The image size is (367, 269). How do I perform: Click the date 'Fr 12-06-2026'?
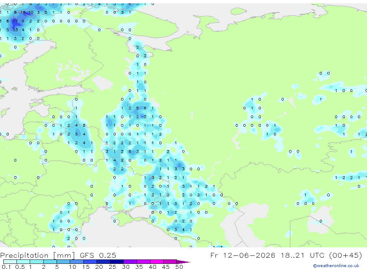243,255
